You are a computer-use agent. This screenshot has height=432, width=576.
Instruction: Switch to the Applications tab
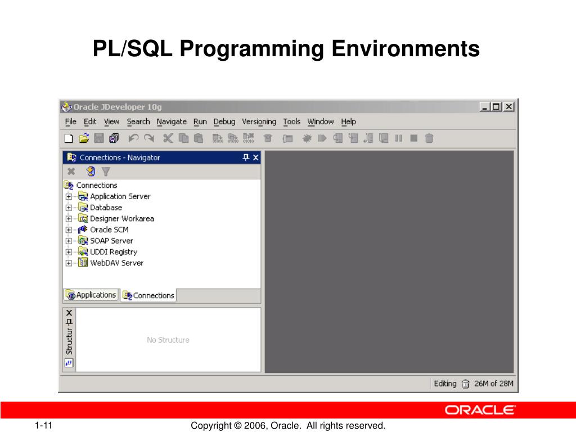91,295
